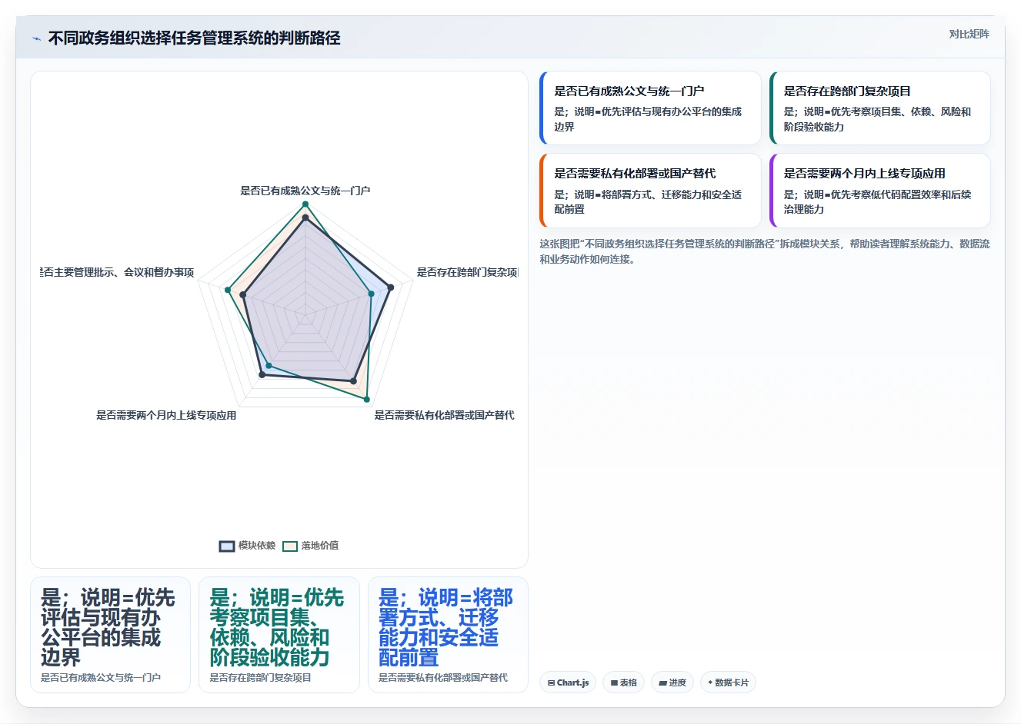Click radar axis label 是否需要两个月内上线专项应用
Viewport: 1021px width, 724px height.
pyautogui.click(x=166, y=415)
